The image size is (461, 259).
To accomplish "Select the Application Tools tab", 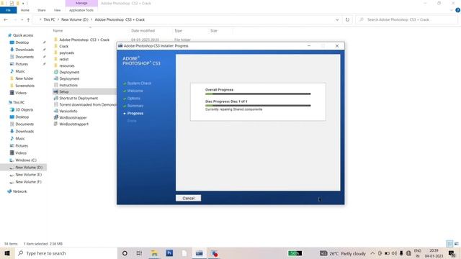I will 81,10.
